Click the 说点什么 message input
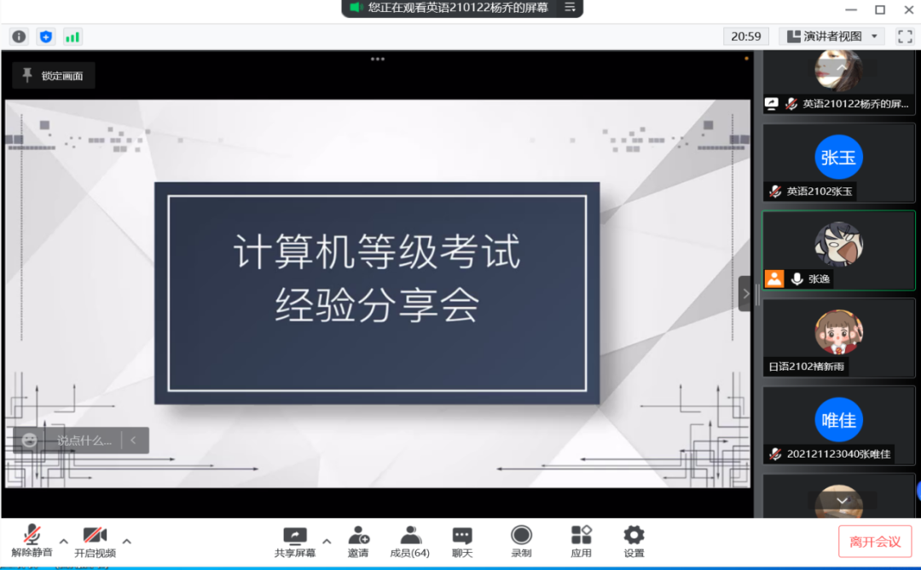Screen dimensions: 921x570 [84, 440]
